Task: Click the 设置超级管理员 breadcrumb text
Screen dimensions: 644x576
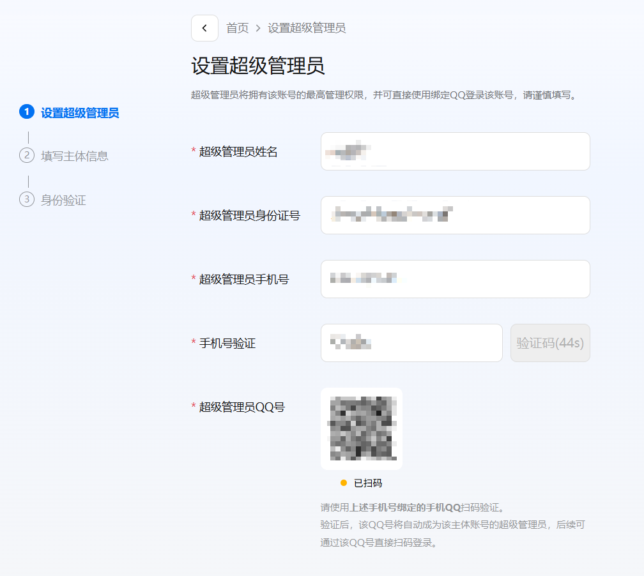Action: point(307,28)
